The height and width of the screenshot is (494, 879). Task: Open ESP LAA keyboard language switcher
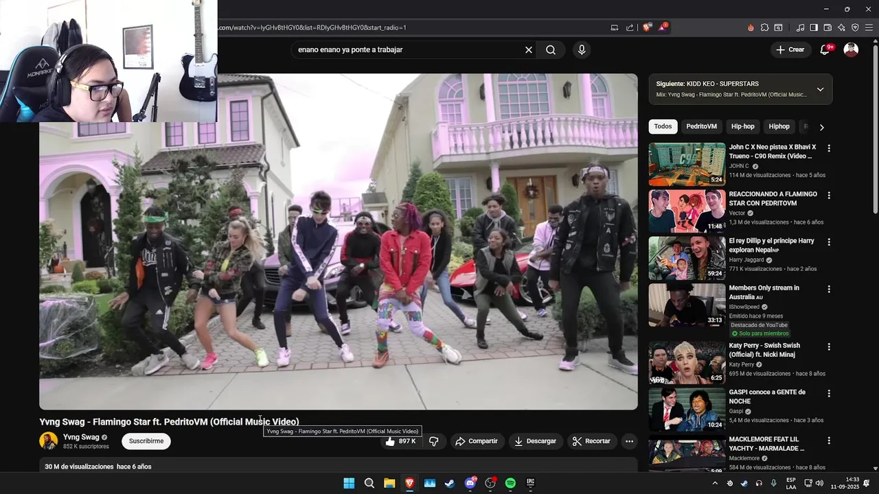791,483
